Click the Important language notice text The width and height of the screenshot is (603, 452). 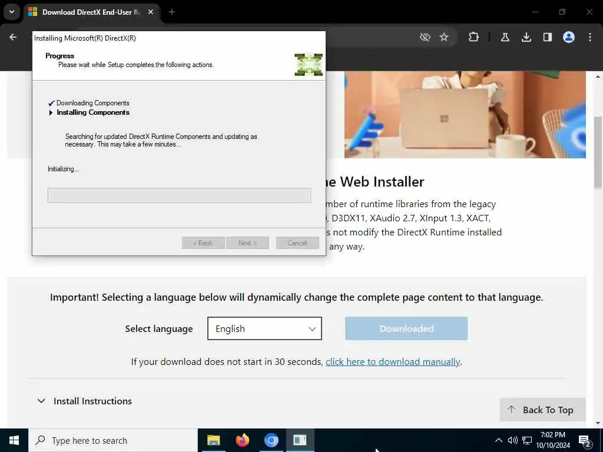tap(297, 297)
